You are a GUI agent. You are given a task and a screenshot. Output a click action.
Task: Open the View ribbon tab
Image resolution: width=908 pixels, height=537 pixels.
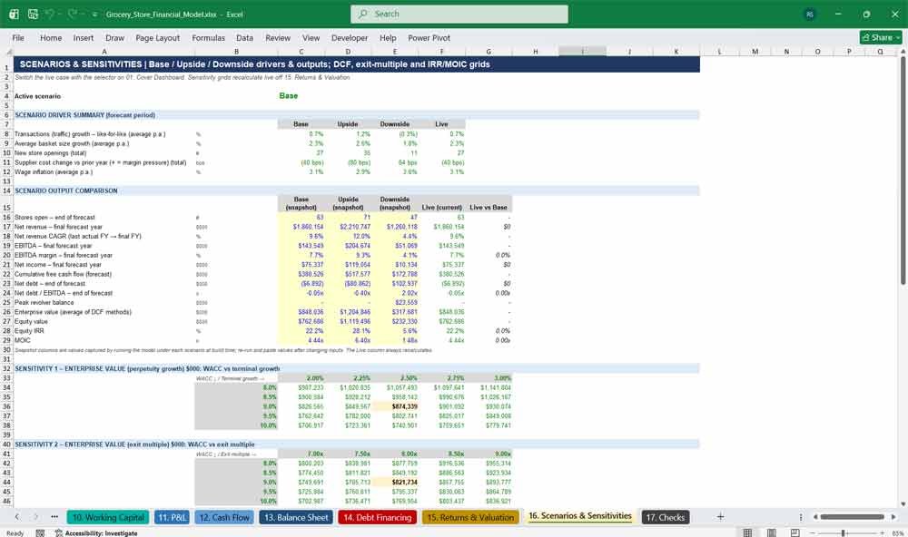click(311, 37)
